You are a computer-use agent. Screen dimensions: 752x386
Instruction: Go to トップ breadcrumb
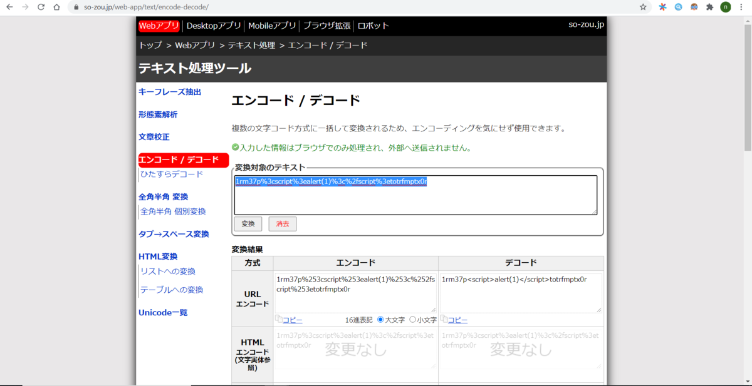pos(150,45)
